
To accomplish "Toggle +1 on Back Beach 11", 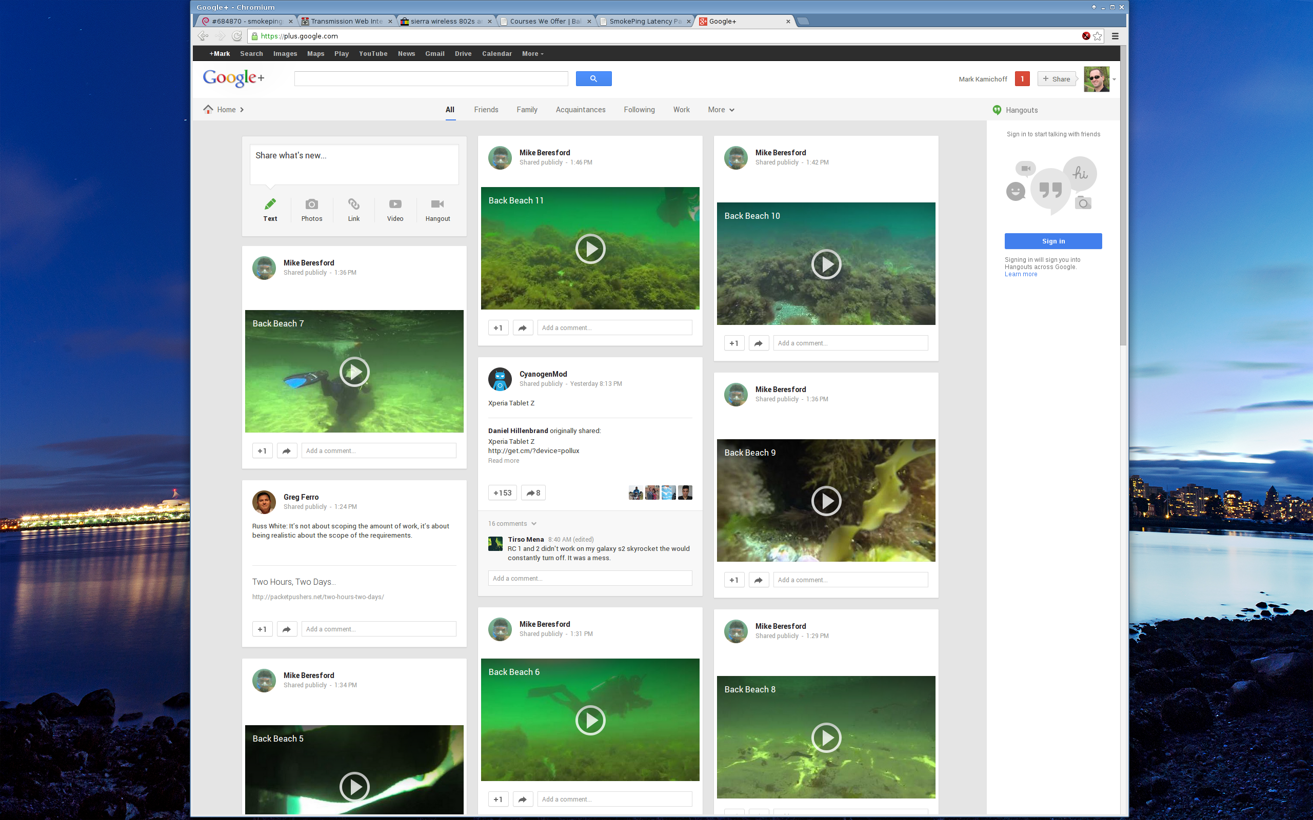I will pyautogui.click(x=498, y=327).
